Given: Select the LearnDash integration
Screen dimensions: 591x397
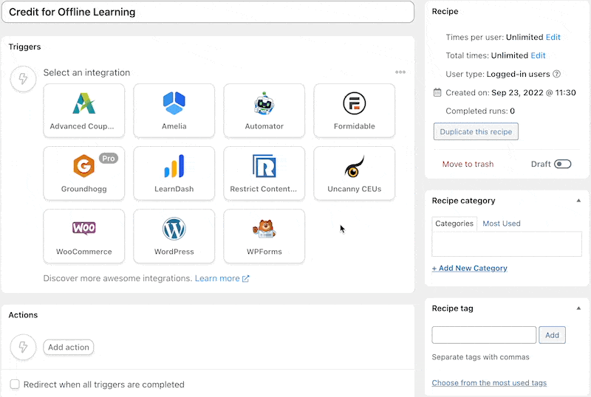Looking at the screenshot, I should click(x=174, y=173).
